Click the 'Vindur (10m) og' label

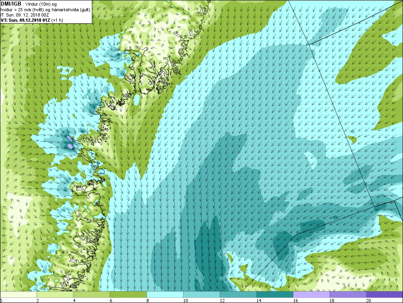pos(42,4)
